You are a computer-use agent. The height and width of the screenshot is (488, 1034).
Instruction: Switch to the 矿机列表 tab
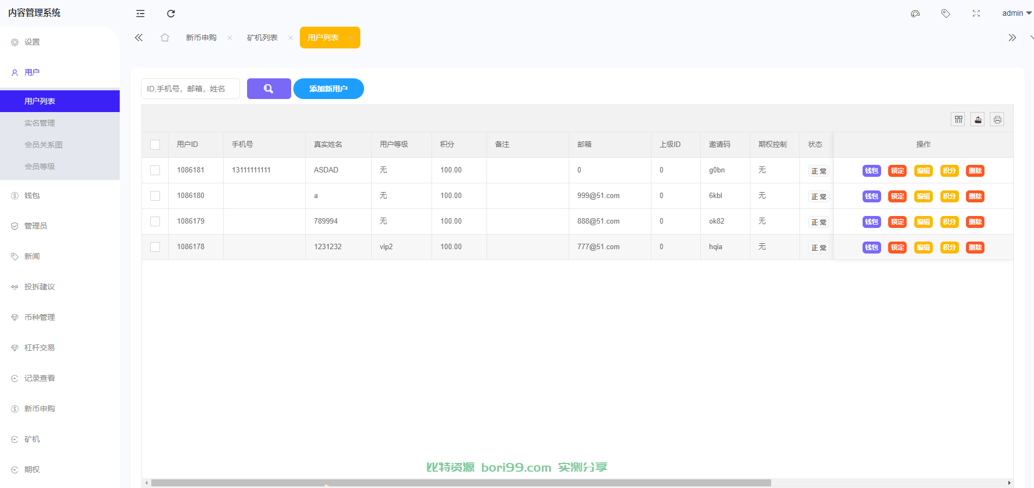pos(262,38)
